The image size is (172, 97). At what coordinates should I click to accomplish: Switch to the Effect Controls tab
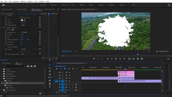tap(36, 9)
